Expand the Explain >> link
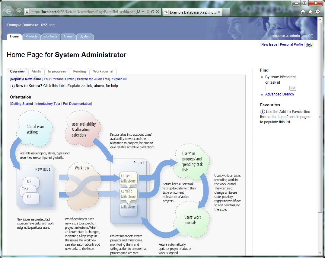 click(119, 79)
